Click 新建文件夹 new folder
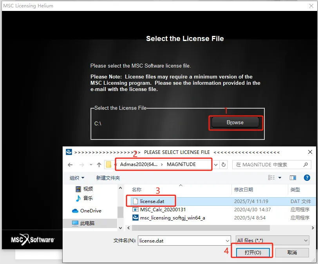Viewport: 318px width, 264px height. [x=108, y=178]
